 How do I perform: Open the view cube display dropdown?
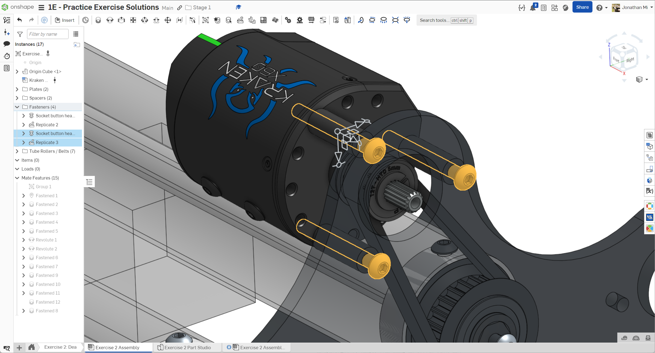(x=647, y=79)
